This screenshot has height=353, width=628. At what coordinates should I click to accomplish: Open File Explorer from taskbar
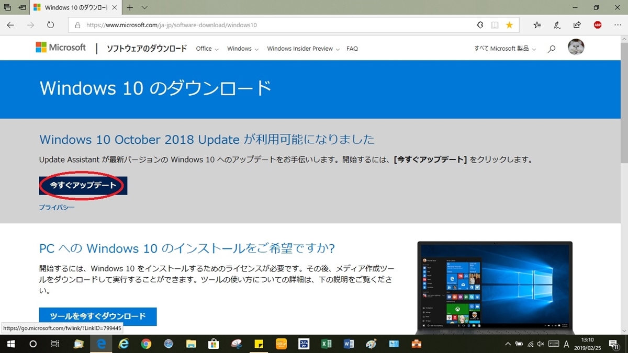(191, 344)
